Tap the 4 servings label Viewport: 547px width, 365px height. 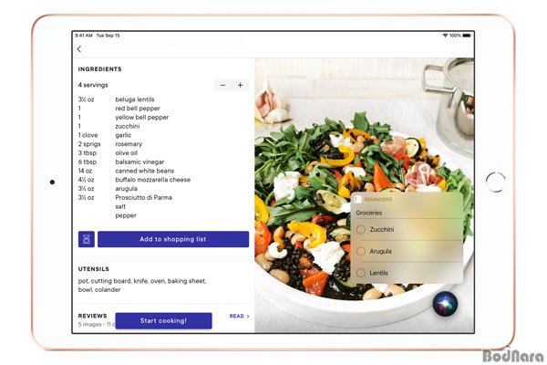(93, 85)
